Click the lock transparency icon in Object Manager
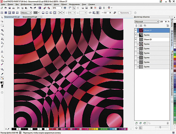This screenshot has width=176, height=134. click(x=136, y=26)
